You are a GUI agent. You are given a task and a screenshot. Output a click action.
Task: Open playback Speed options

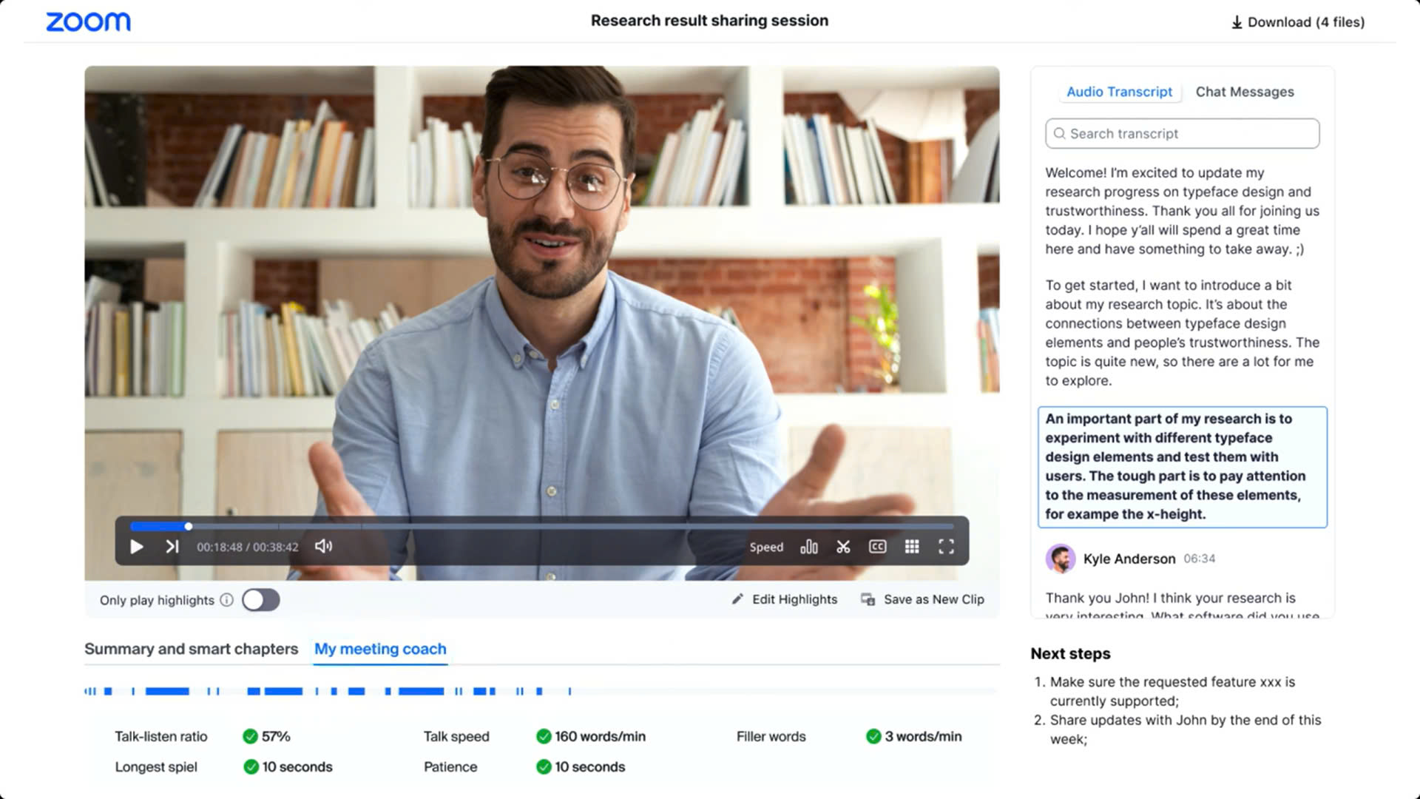click(766, 547)
